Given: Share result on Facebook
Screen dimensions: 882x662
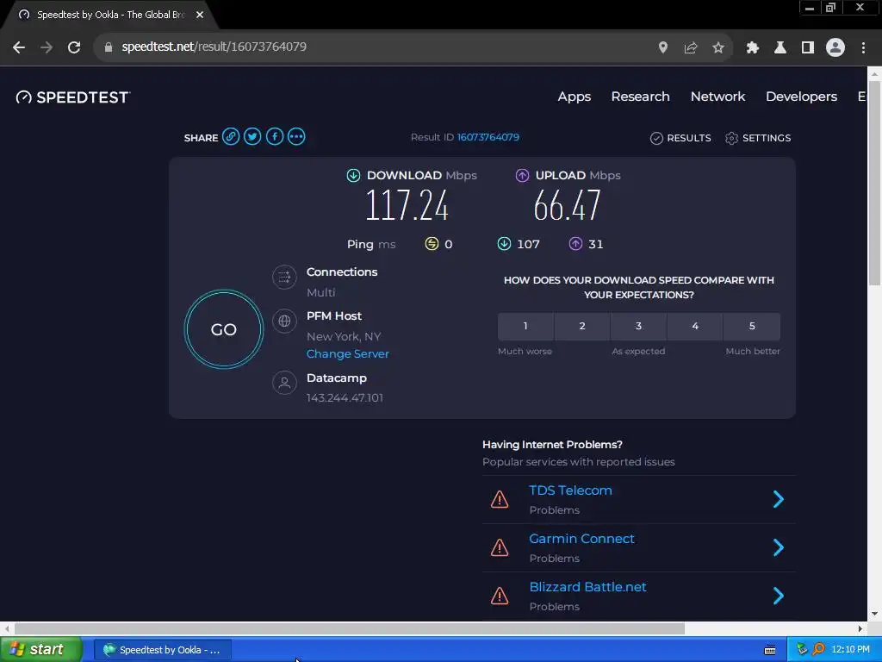Looking at the screenshot, I should 275,137.
